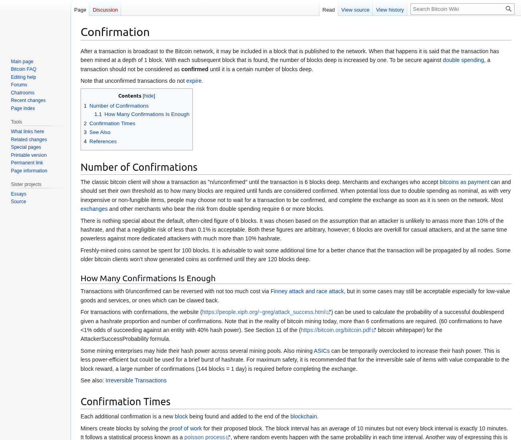The height and width of the screenshot is (440, 521).
Task: Jump to Confirmation Times in contents
Action: pos(112,123)
